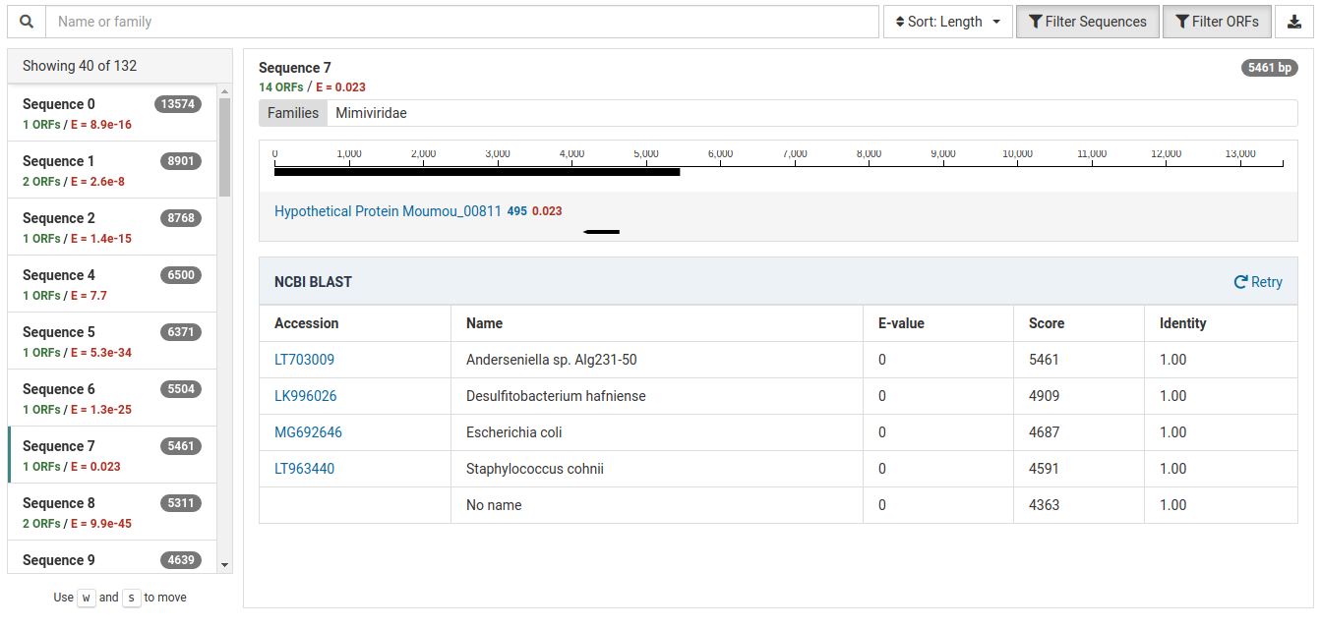1321x628 pixels.
Task: Open accession link MG692646
Action: (x=308, y=432)
